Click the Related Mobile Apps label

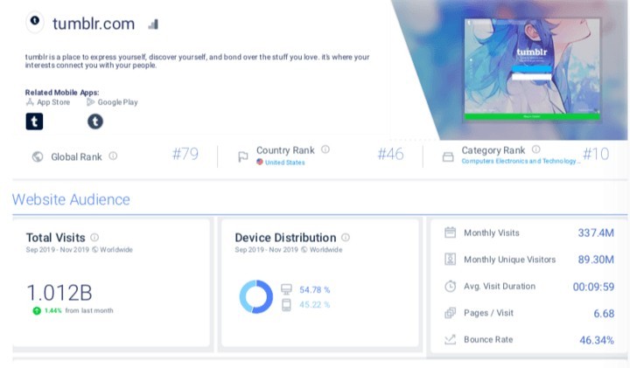click(62, 93)
